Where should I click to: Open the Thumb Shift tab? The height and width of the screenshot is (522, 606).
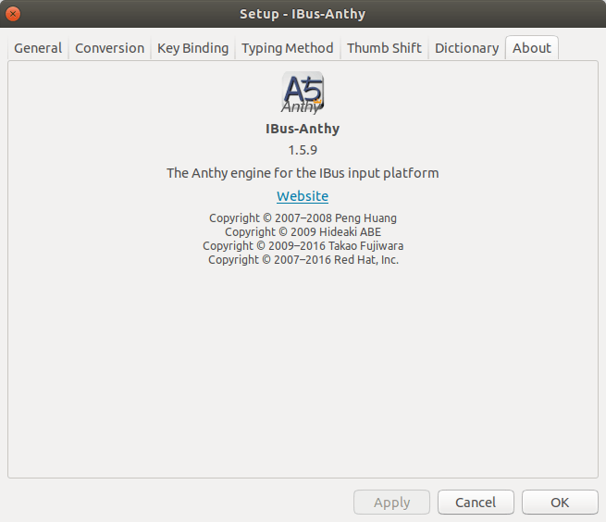pyautogui.click(x=384, y=48)
